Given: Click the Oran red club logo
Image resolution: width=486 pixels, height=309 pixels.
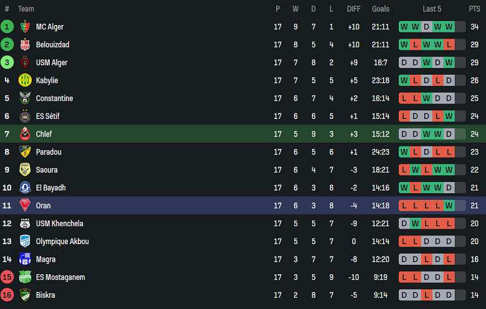Looking at the screenshot, I should click(25, 206).
